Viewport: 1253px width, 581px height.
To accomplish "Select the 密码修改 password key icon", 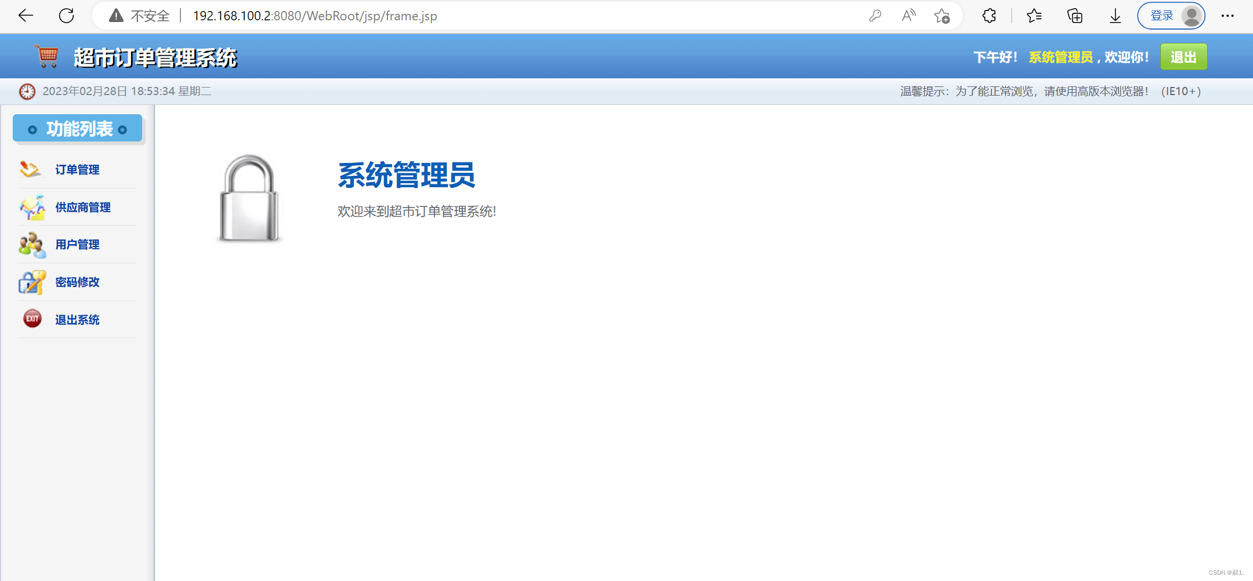I will click(x=31, y=282).
